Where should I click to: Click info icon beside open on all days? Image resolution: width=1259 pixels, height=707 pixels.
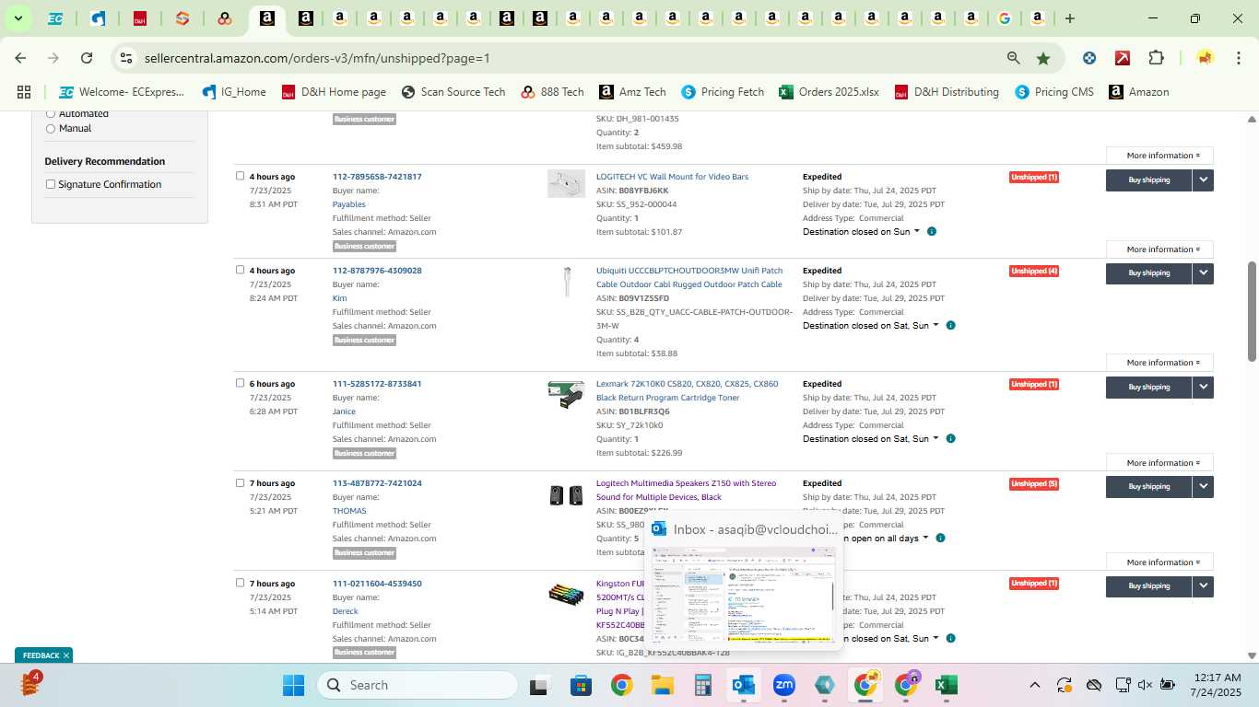click(x=939, y=539)
